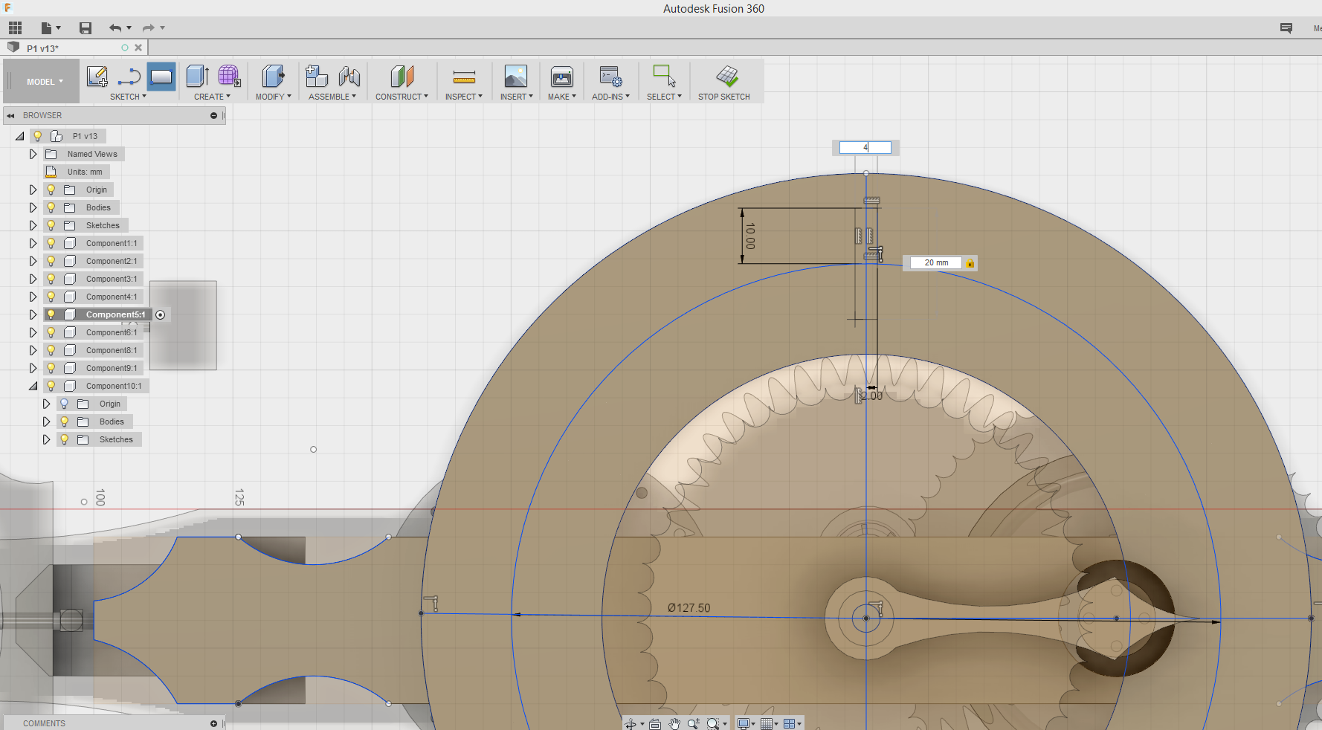The height and width of the screenshot is (730, 1322).
Task: Switch to the P1 v13 document tab
Action: pos(43,48)
